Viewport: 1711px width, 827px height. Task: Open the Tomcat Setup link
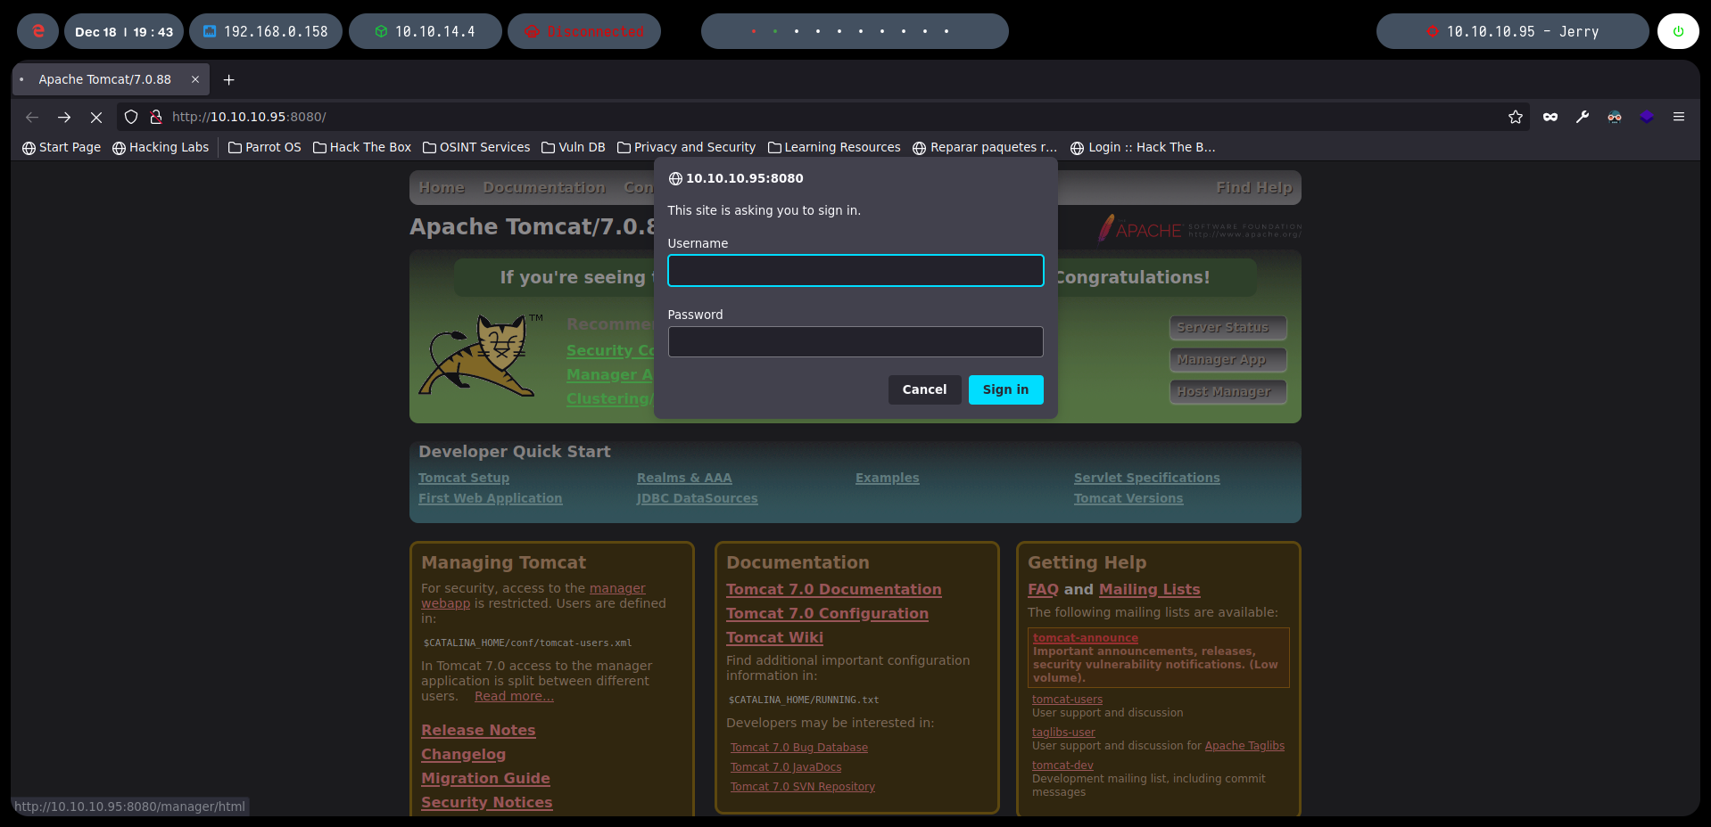pos(464,479)
